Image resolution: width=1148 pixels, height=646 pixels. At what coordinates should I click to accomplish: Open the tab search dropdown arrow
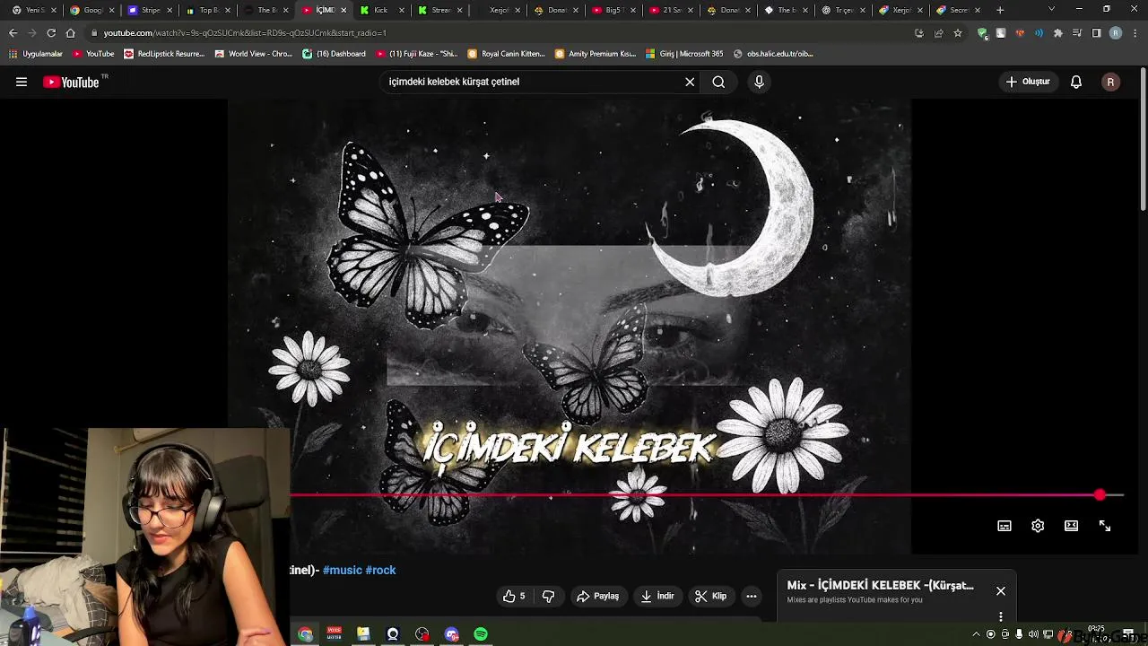click(x=1051, y=10)
